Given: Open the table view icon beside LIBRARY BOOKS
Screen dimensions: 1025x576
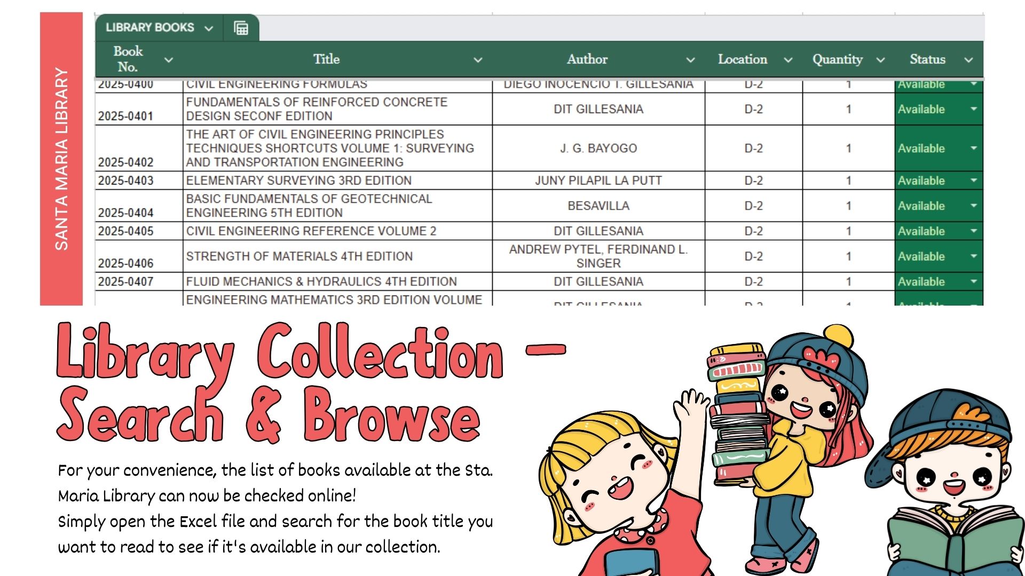Looking at the screenshot, I should (x=241, y=28).
